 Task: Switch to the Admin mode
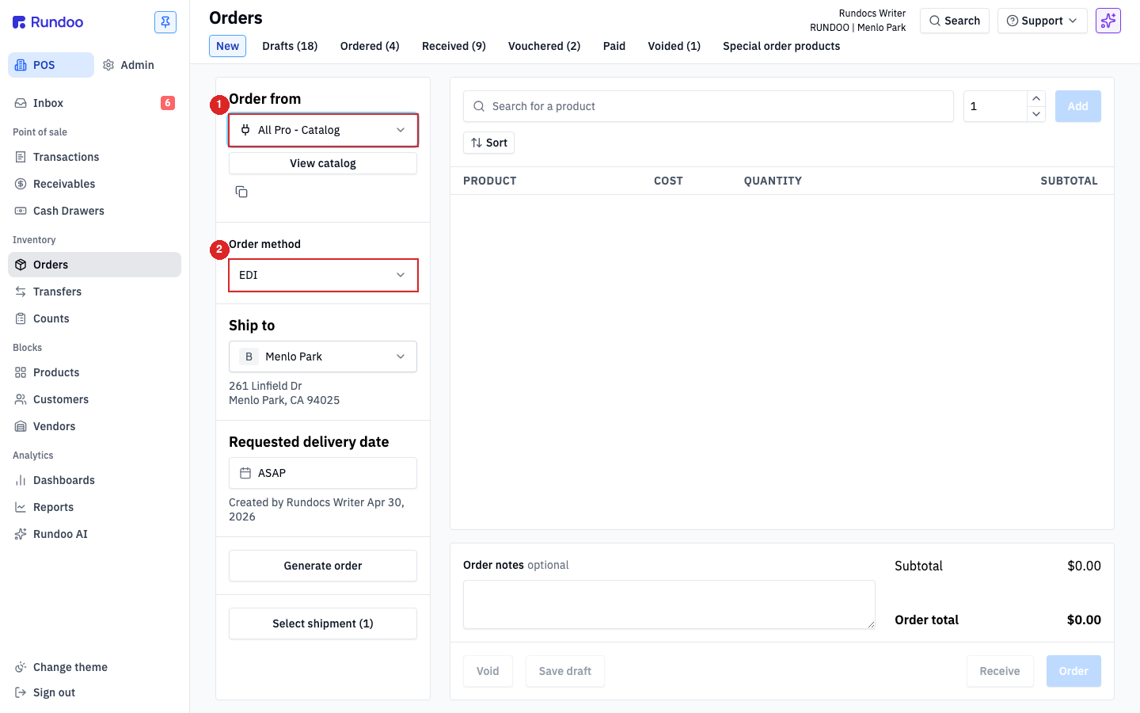tap(129, 65)
